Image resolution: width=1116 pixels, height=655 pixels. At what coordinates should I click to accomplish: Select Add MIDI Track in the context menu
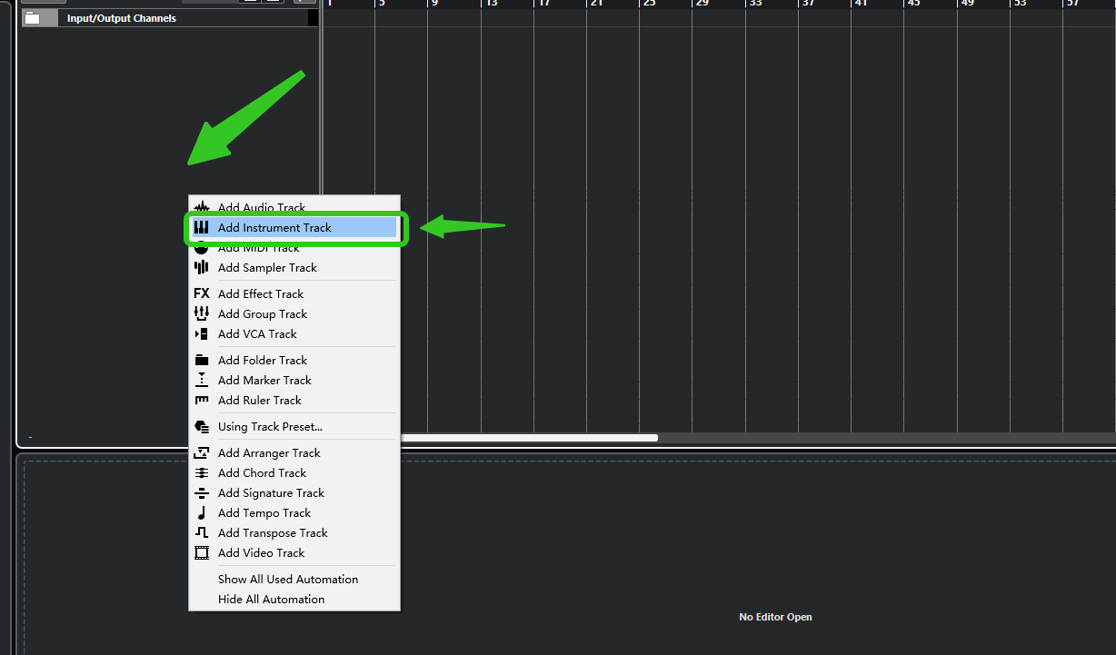294,248
